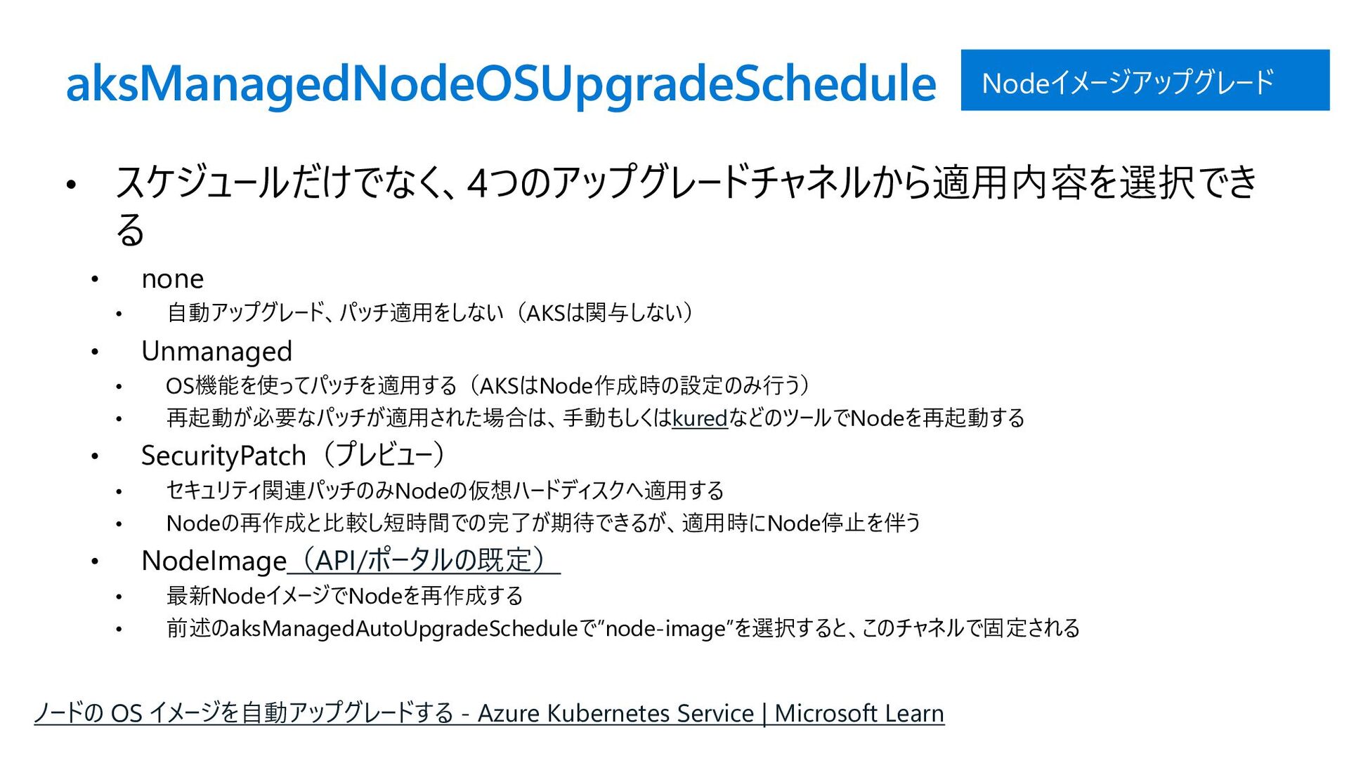The image size is (1349, 758).
Task: Open the Microsoft Learn reference link at bottom
Action: pyautogui.click(x=489, y=713)
